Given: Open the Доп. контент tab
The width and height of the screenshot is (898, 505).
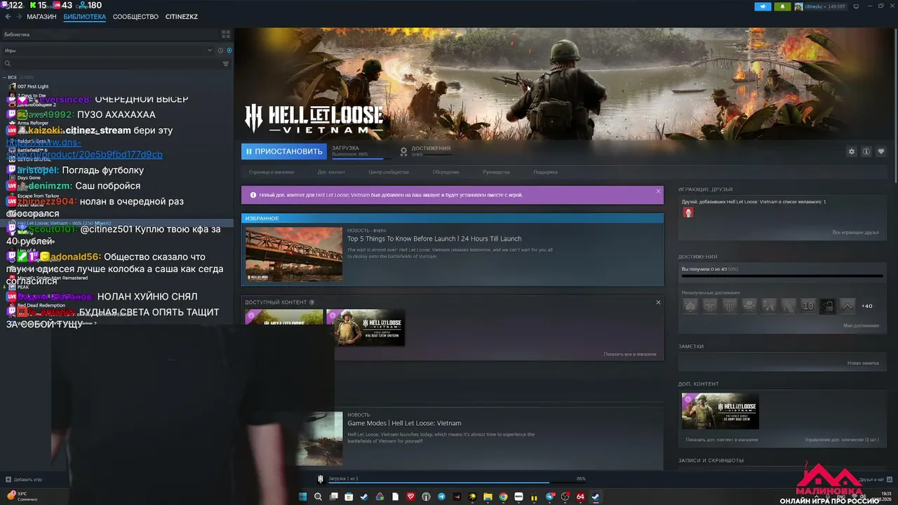Looking at the screenshot, I should [331, 172].
